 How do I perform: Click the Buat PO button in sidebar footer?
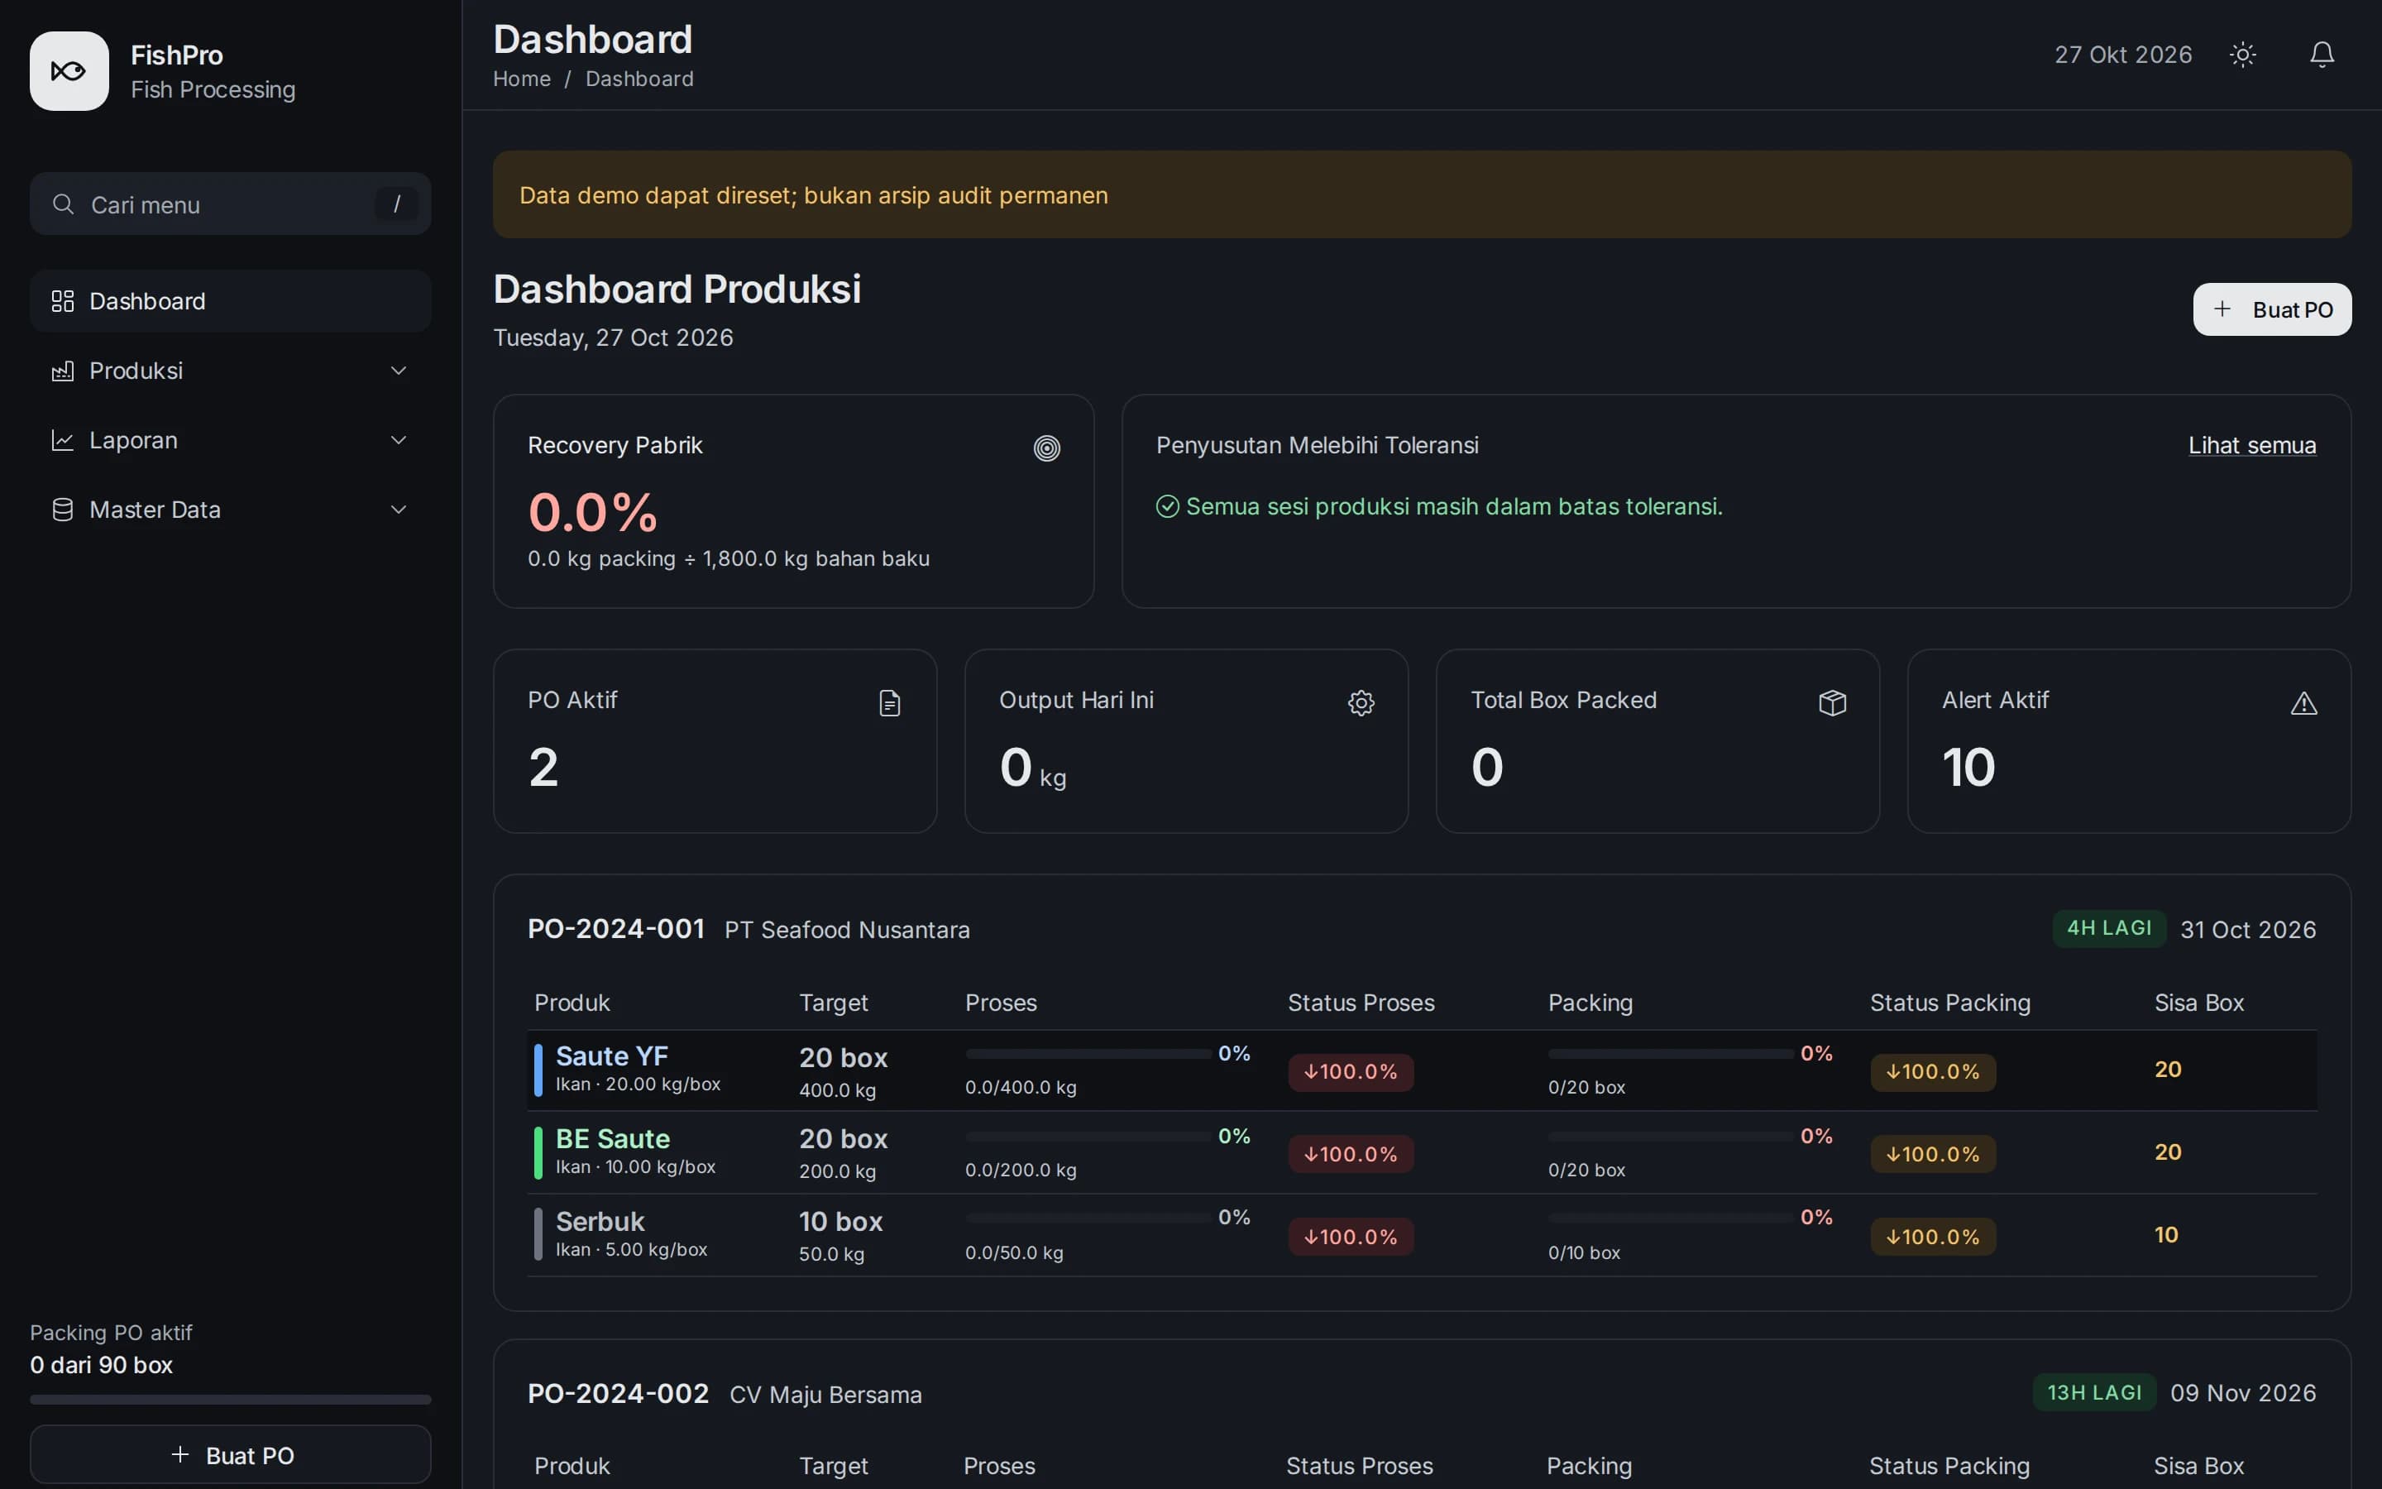tap(230, 1454)
